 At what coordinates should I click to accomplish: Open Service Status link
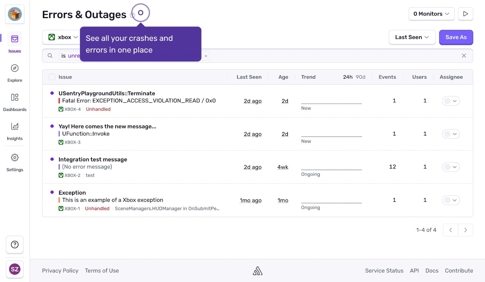[x=384, y=271]
